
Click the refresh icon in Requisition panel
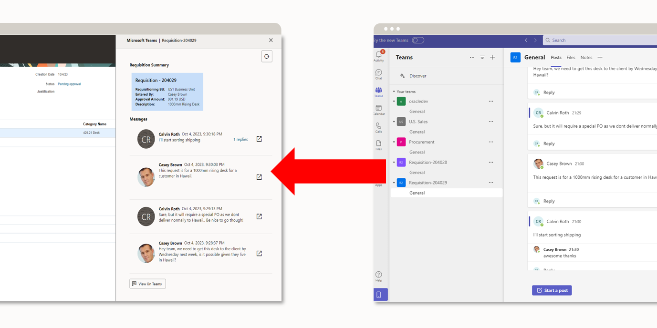tap(267, 57)
